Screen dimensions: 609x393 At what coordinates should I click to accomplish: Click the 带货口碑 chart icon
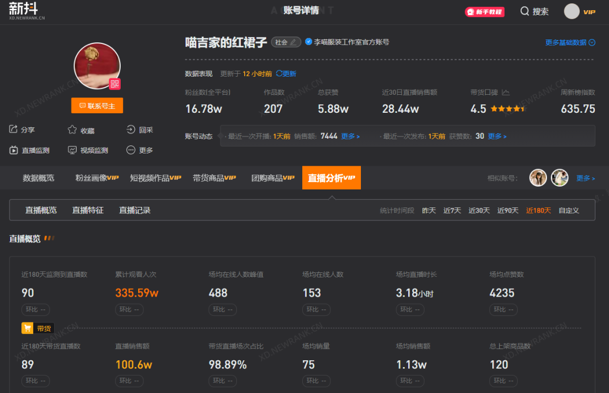[506, 92]
